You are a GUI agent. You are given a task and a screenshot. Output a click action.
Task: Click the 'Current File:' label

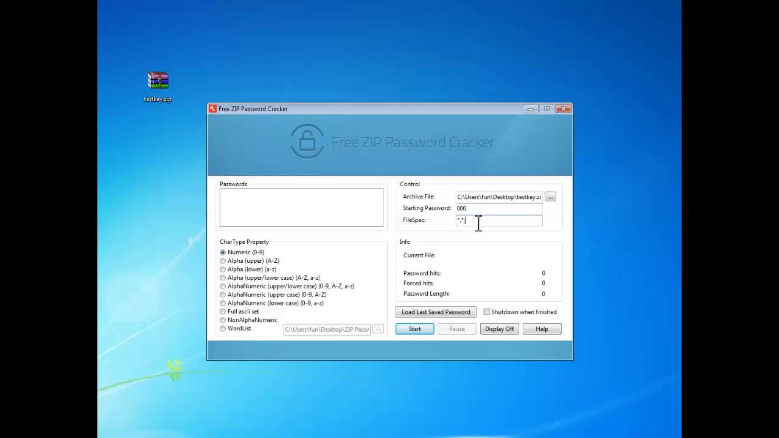[x=419, y=255]
